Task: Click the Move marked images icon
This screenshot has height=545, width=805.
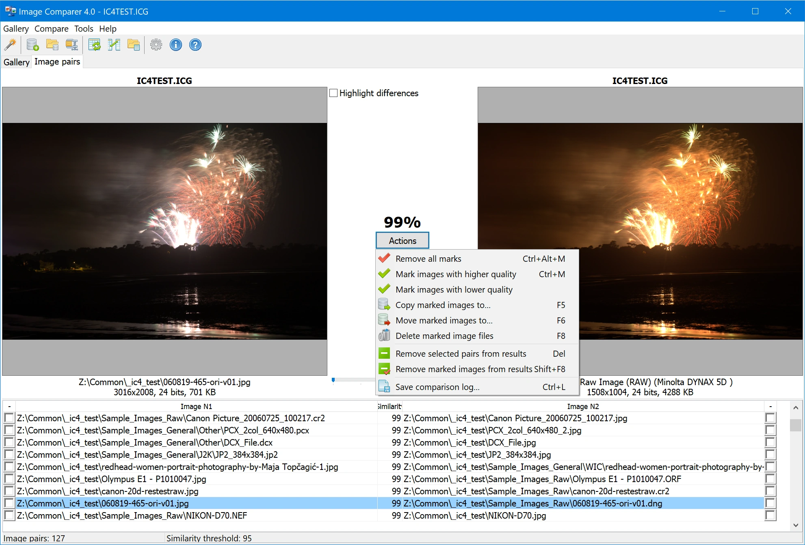Action: pyautogui.click(x=384, y=320)
